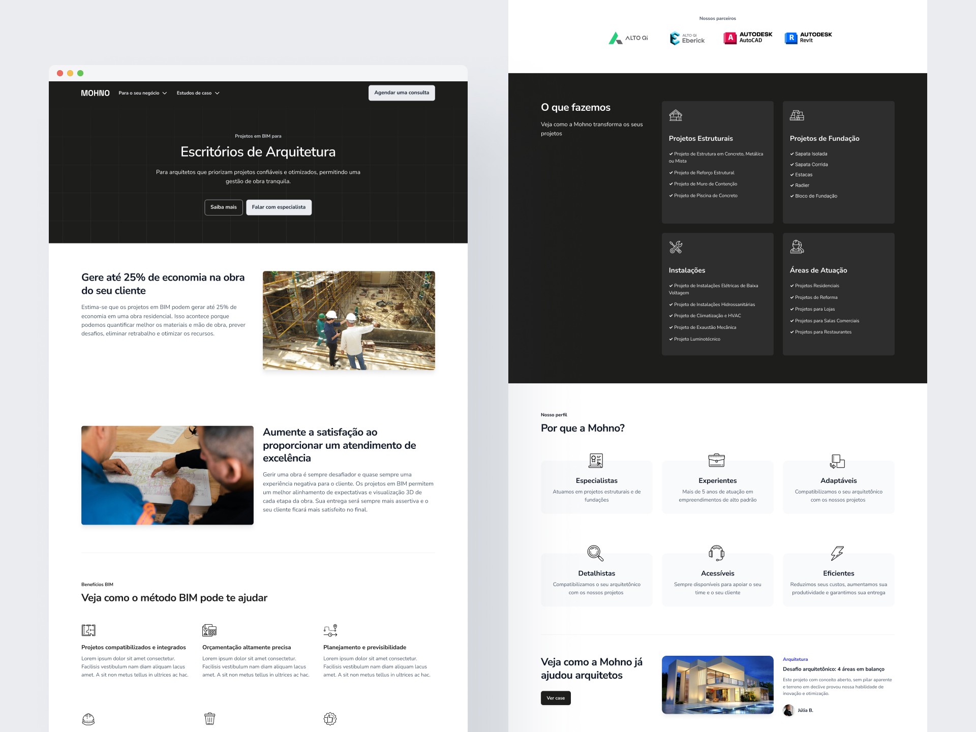976x732 pixels.
Task: Click the Instalações wrench and screwdriver icon
Action: (676, 248)
